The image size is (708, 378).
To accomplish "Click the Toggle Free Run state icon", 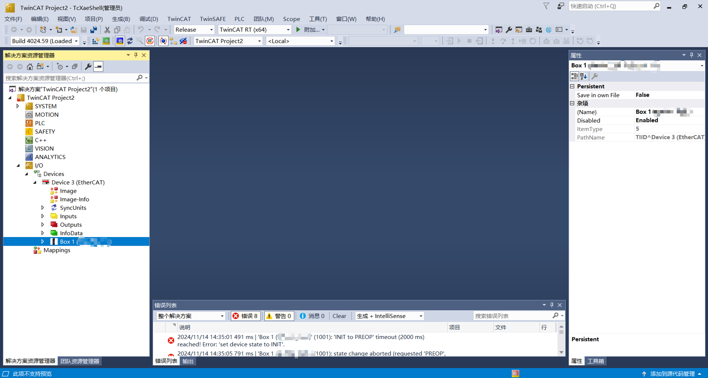I will pyautogui.click(x=150, y=41).
